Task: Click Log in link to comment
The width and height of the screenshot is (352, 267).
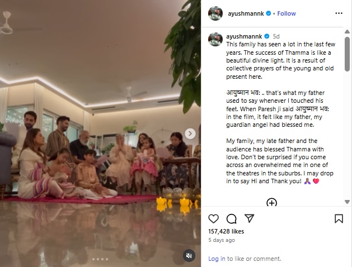Action: click(217, 259)
